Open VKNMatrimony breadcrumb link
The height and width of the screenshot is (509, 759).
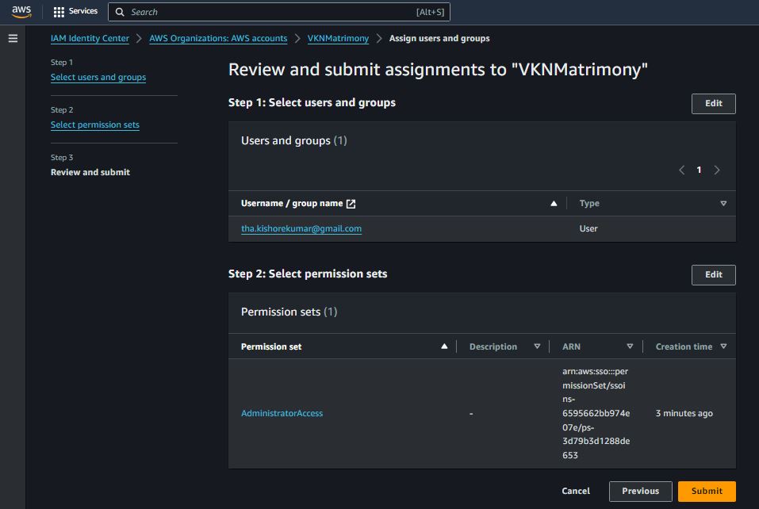338,38
